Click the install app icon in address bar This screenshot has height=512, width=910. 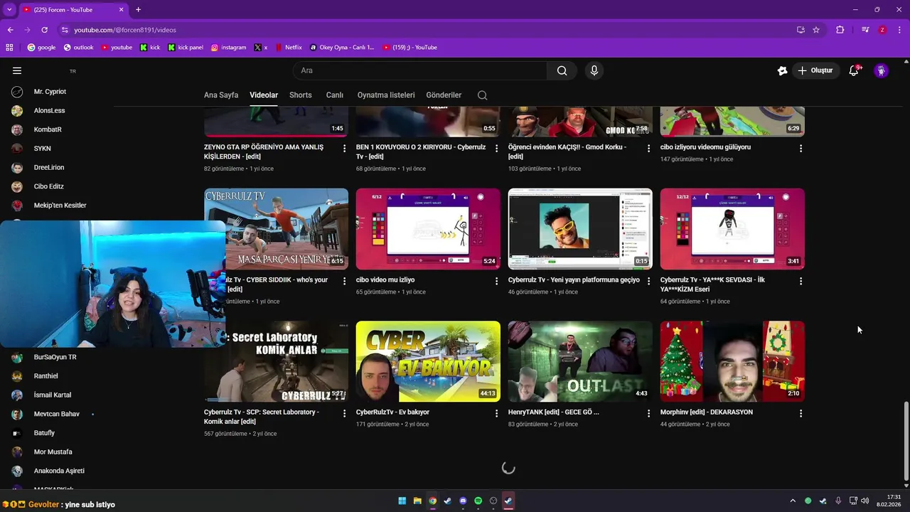pos(801,30)
